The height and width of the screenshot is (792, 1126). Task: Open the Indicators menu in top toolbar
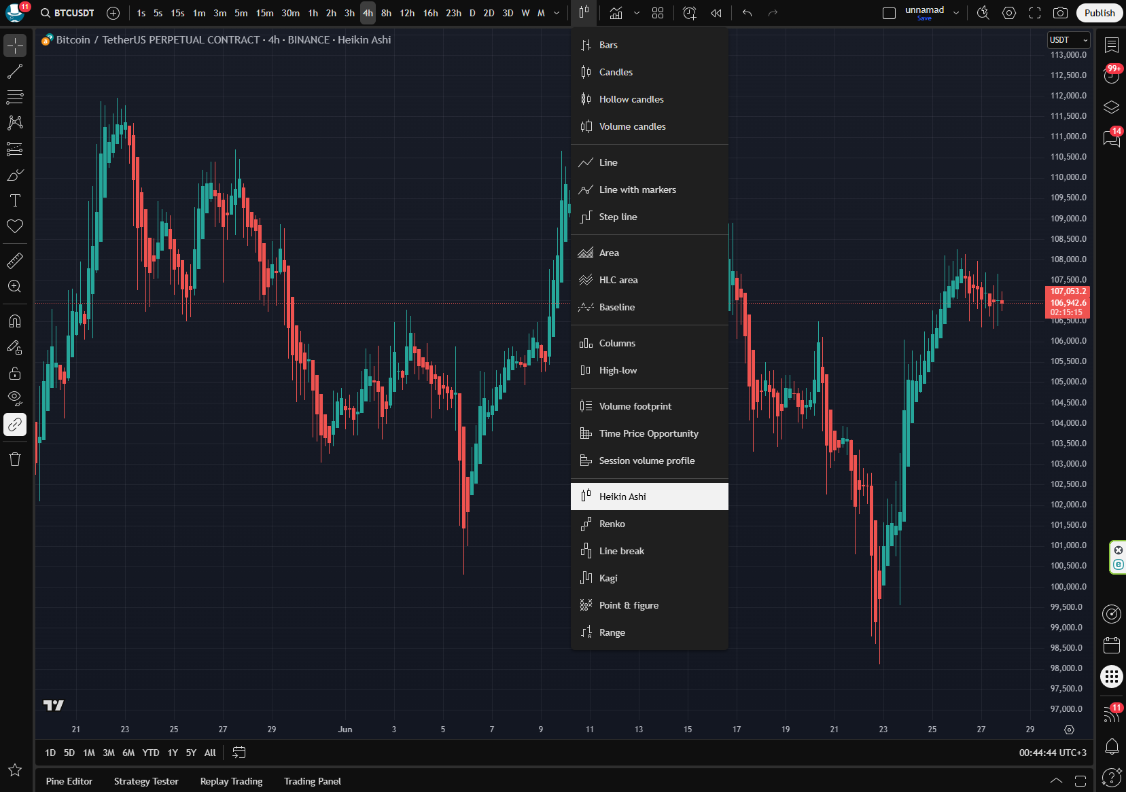tap(616, 13)
